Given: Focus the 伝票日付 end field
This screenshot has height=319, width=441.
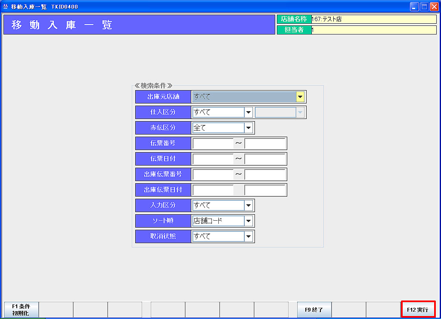Looking at the screenshot, I should (265, 159).
